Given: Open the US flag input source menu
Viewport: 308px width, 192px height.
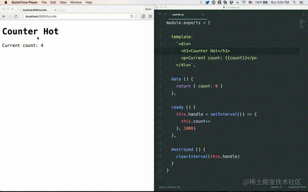Looking at the screenshot, I should (x=250, y=3).
